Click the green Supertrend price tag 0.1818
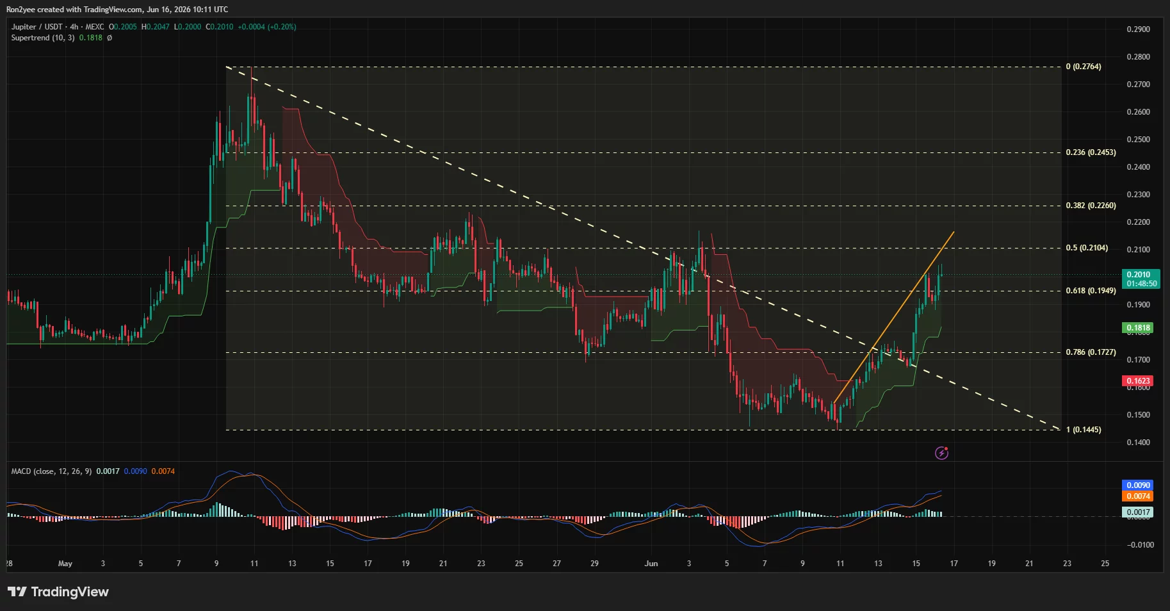Image resolution: width=1170 pixels, height=611 pixels. [1138, 328]
